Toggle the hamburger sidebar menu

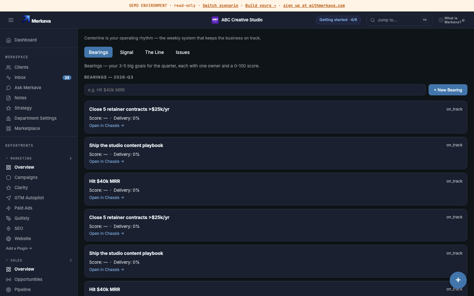(11, 20)
